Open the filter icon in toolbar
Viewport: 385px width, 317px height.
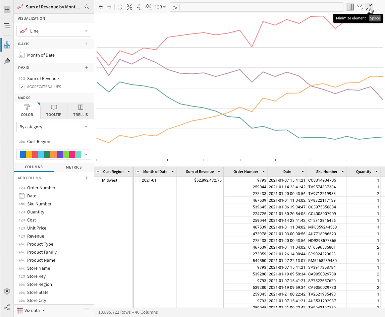pyautogui.click(x=360, y=7)
